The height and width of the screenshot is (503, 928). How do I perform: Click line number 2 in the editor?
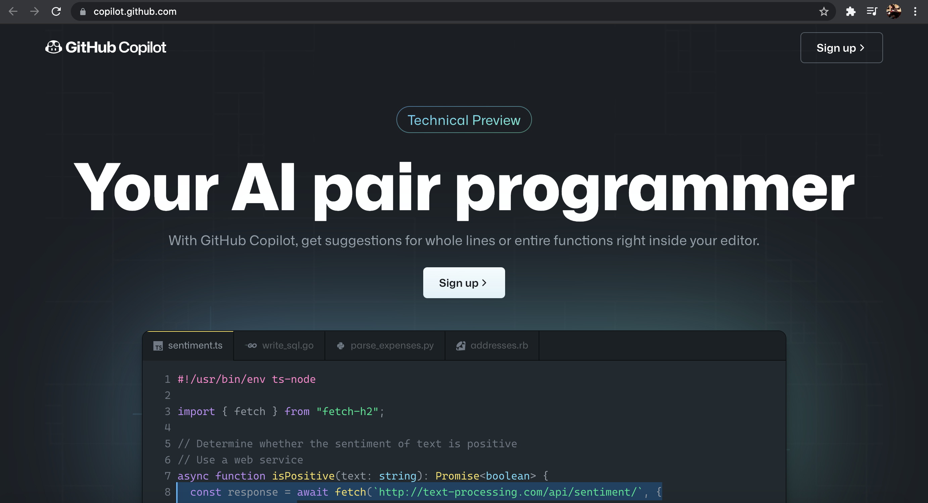point(167,395)
